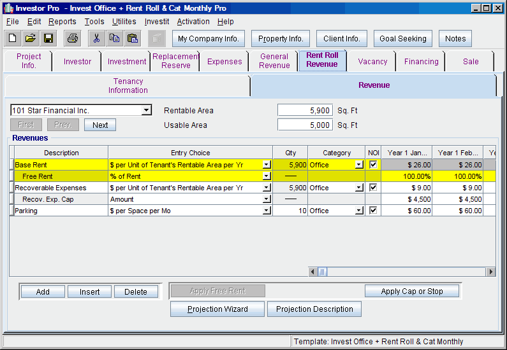507x350 pixels.
Task: Go to the Next tenant
Action: point(100,125)
